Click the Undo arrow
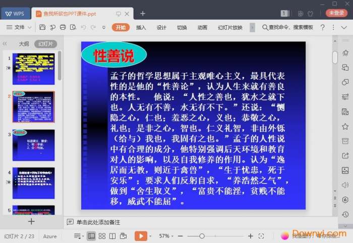Image resolution: width=353 pixels, height=243 pixels. pyautogui.click(x=84, y=27)
